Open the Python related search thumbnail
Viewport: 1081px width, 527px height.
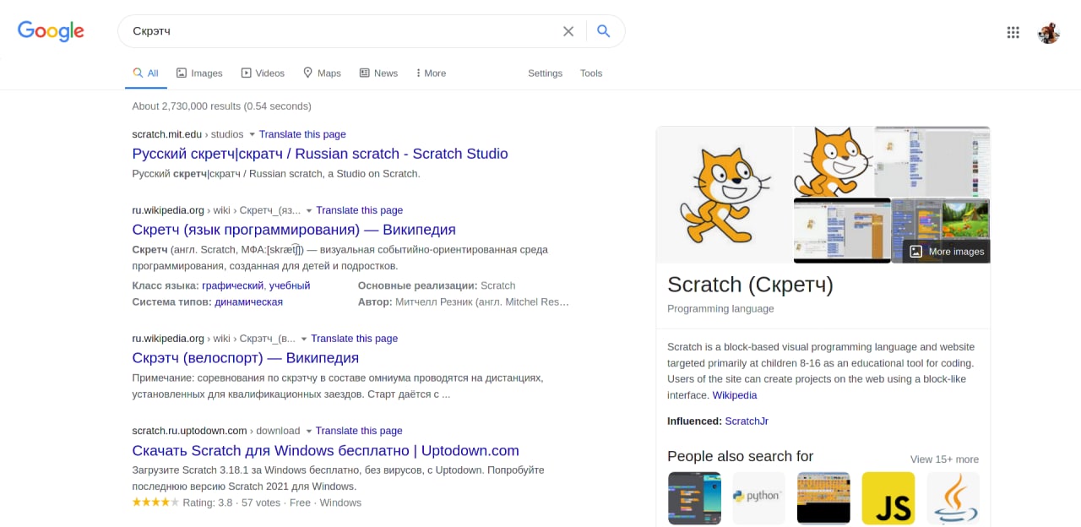[758, 498]
